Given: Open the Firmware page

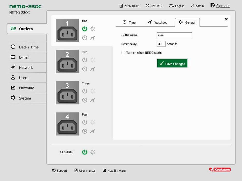Looking at the screenshot, I should click(x=28, y=88).
